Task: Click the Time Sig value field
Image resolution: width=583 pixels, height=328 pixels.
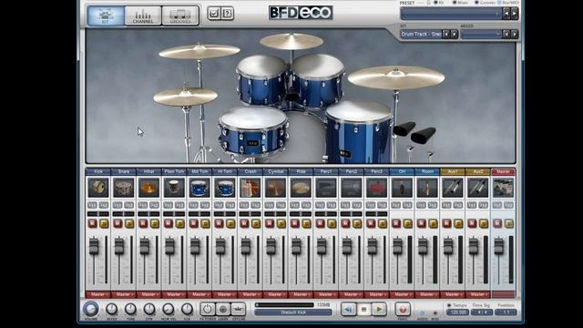Action: click(482, 313)
